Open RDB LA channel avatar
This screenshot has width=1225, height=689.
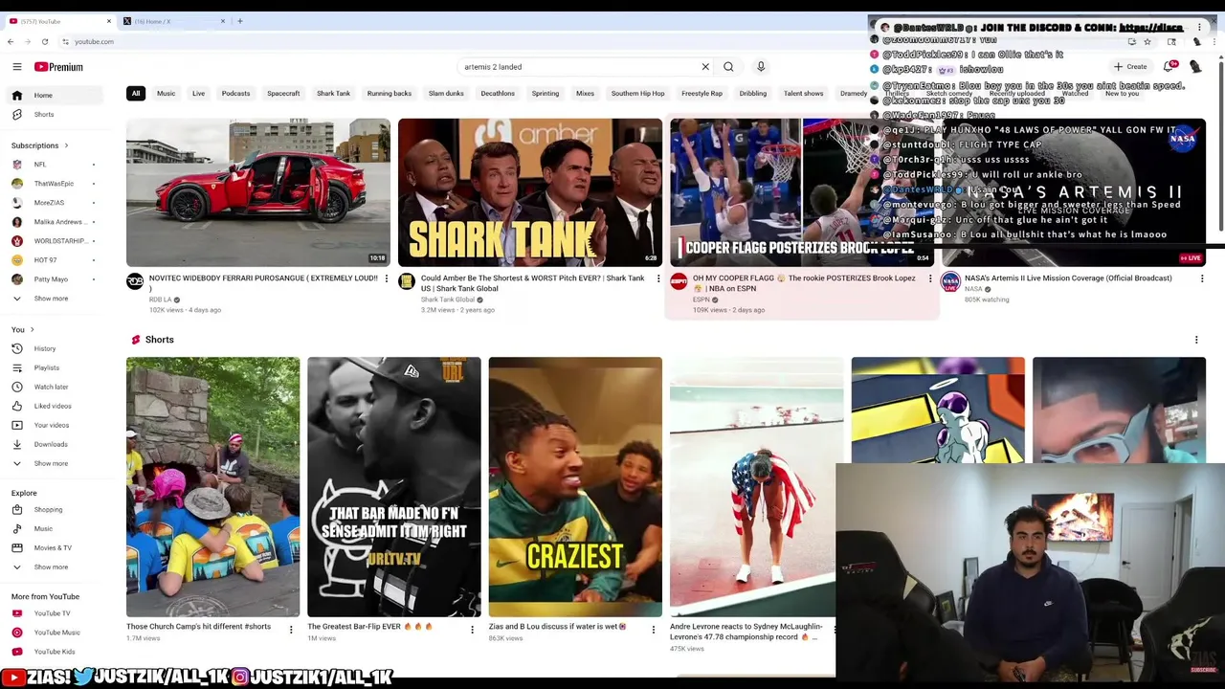pos(135,281)
